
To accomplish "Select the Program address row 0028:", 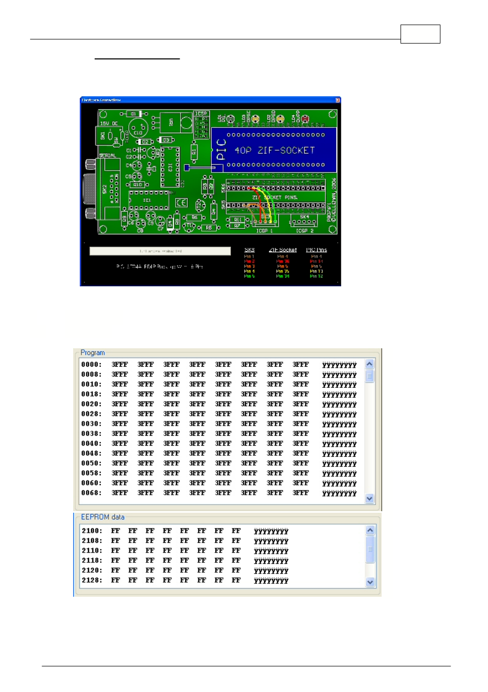I will tap(219, 414).
